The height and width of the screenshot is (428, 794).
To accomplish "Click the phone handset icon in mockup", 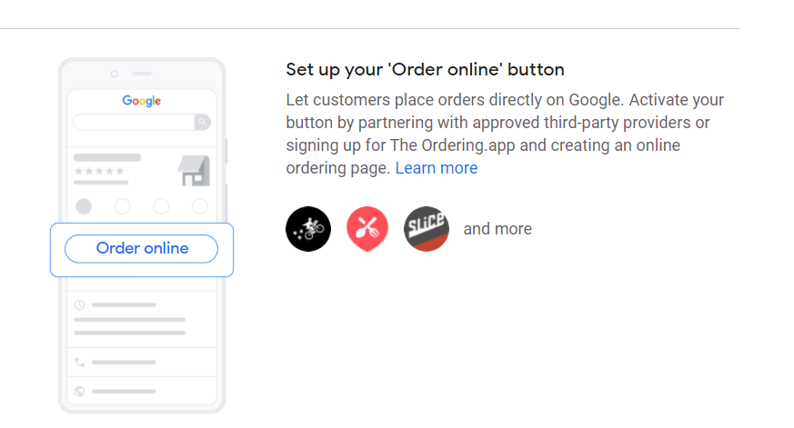I will tap(79, 363).
